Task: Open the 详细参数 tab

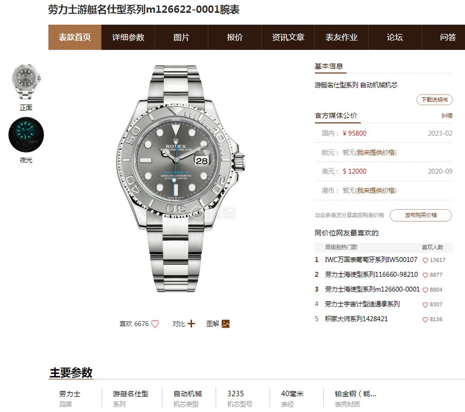Action: click(x=128, y=38)
